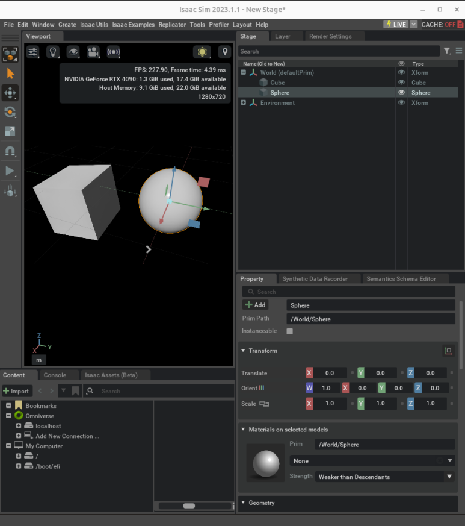
Task: Click the Import button
Action: click(x=17, y=391)
